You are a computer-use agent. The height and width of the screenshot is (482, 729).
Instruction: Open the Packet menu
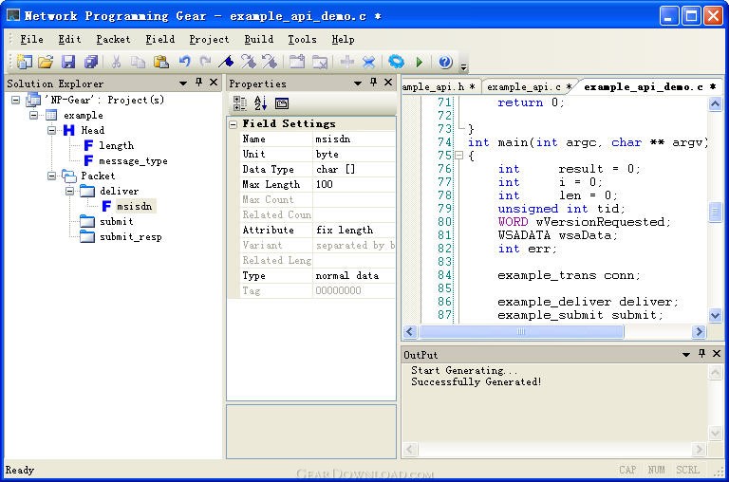pos(113,40)
